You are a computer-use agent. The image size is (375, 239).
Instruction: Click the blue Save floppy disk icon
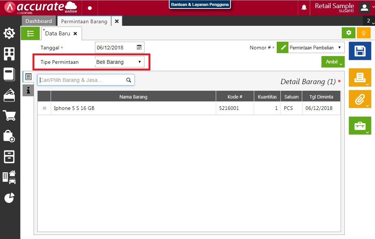(x=359, y=51)
